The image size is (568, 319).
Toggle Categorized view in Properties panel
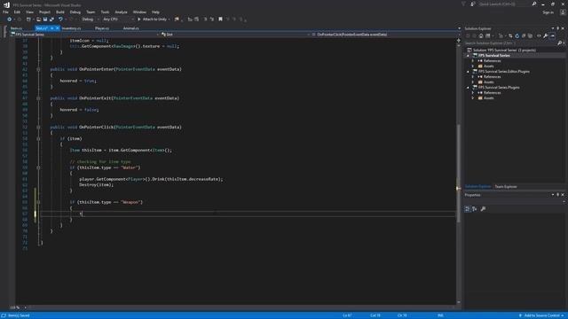coord(468,209)
